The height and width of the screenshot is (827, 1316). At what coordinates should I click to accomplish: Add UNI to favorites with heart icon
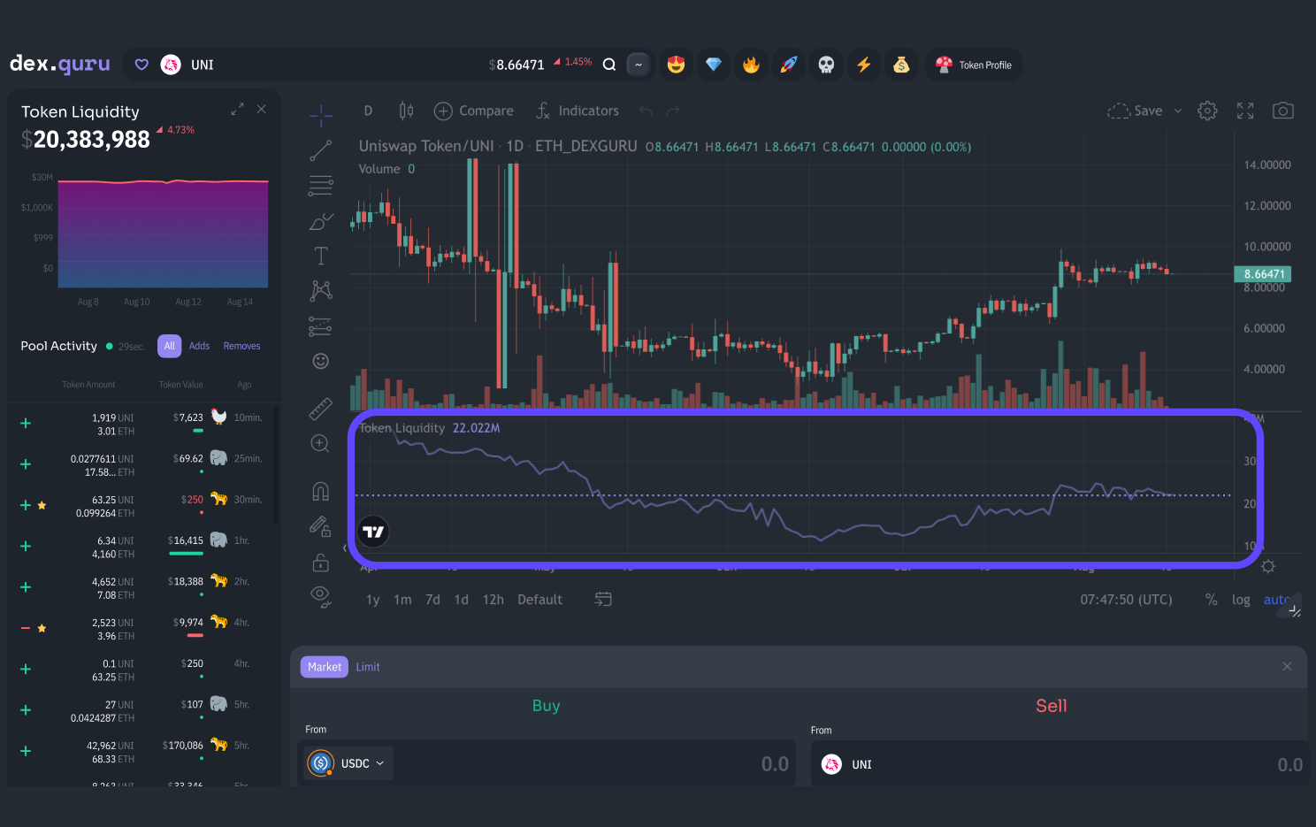[x=142, y=65]
